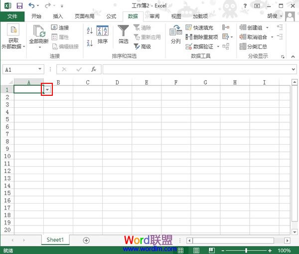Click the select-all corner button

click(x=10, y=82)
